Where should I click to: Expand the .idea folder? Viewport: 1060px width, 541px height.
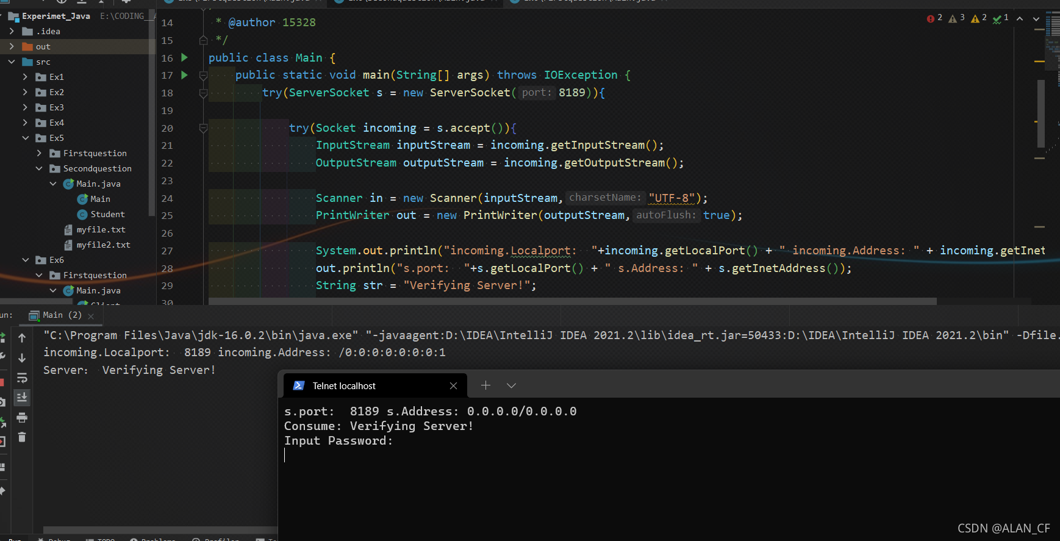point(12,31)
